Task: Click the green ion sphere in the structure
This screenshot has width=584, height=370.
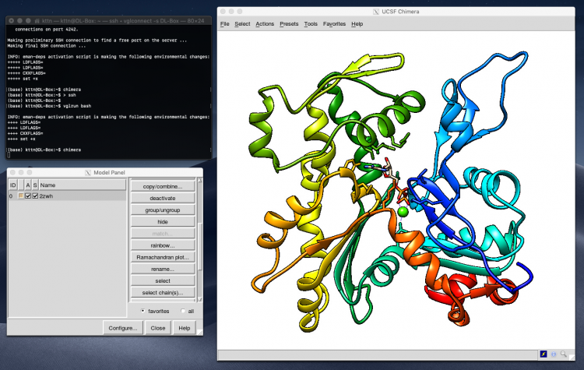Action: (403, 211)
